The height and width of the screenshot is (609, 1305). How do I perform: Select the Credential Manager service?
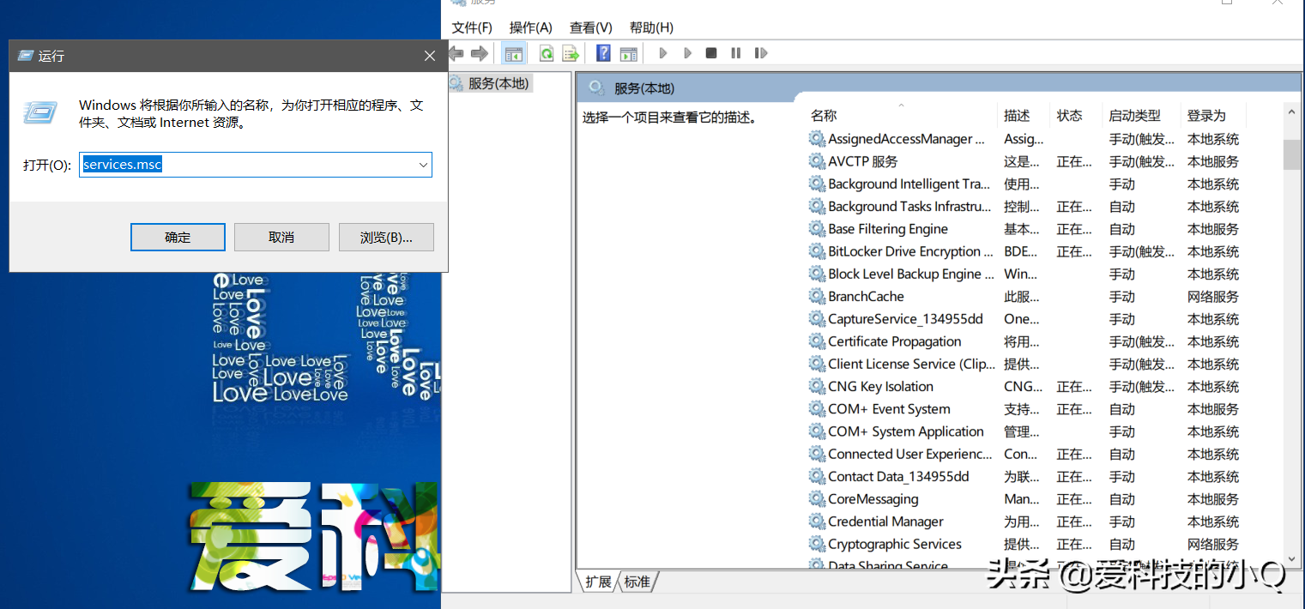point(885,522)
